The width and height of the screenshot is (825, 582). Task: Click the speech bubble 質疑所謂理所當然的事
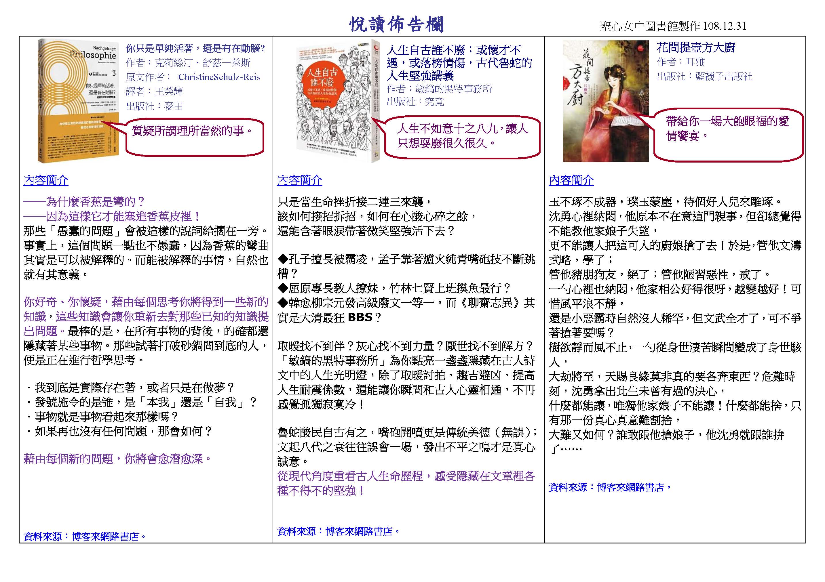[195, 137]
